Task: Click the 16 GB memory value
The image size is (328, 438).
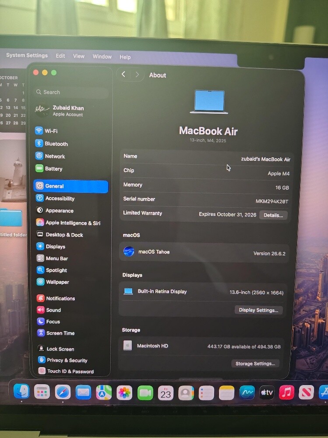Action: pyautogui.click(x=282, y=187)
